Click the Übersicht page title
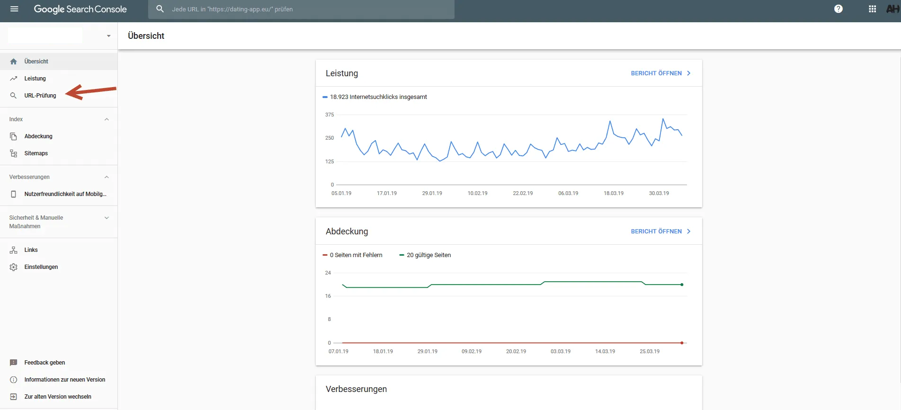901x410 pixels. (x=146, y=36)
